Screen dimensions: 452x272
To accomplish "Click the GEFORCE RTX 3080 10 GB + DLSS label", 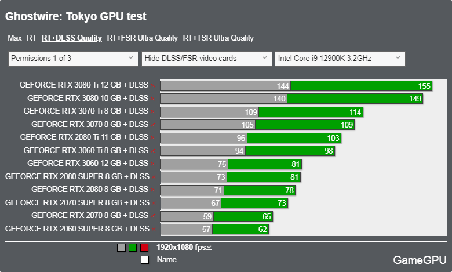I will 88,99.
